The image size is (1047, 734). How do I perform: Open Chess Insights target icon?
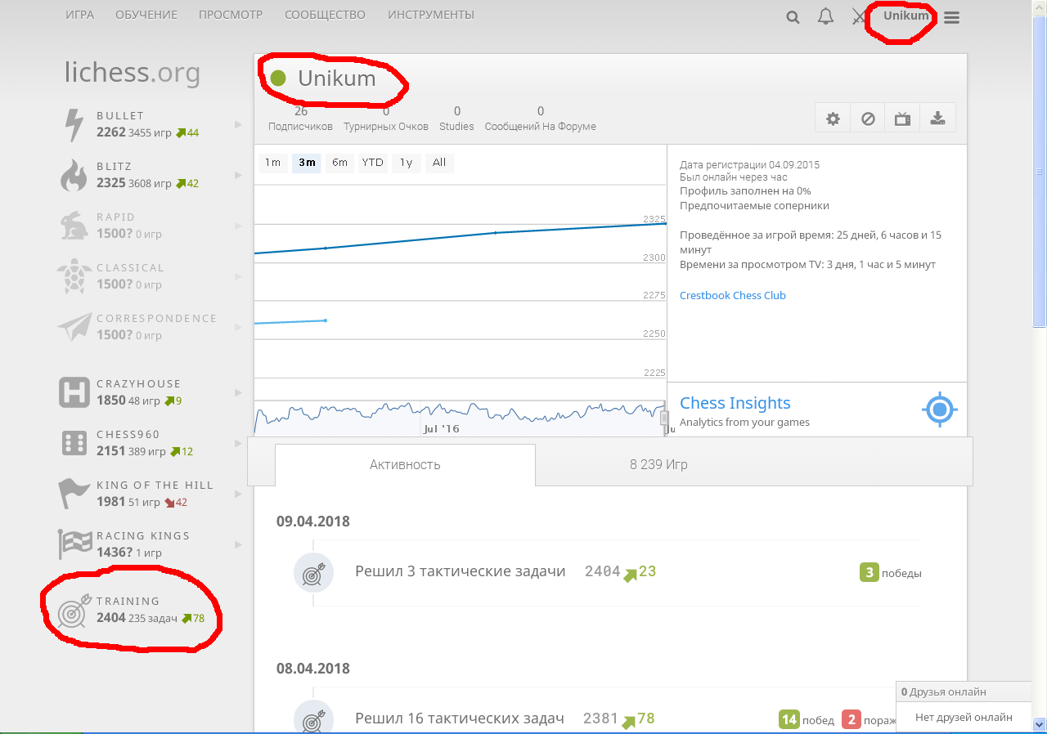939,410
